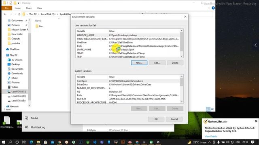Select SPARK_HOME user variable row
Viewport: 259px width, 145px height.
click(128, 50)
